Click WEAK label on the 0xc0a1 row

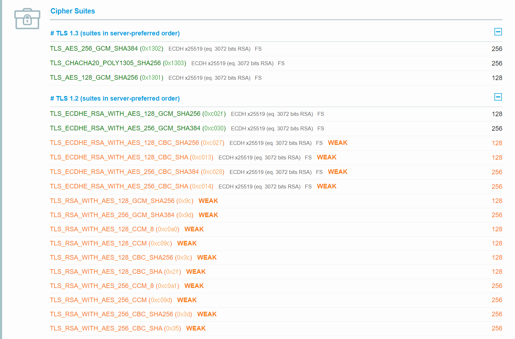point(194,286)
